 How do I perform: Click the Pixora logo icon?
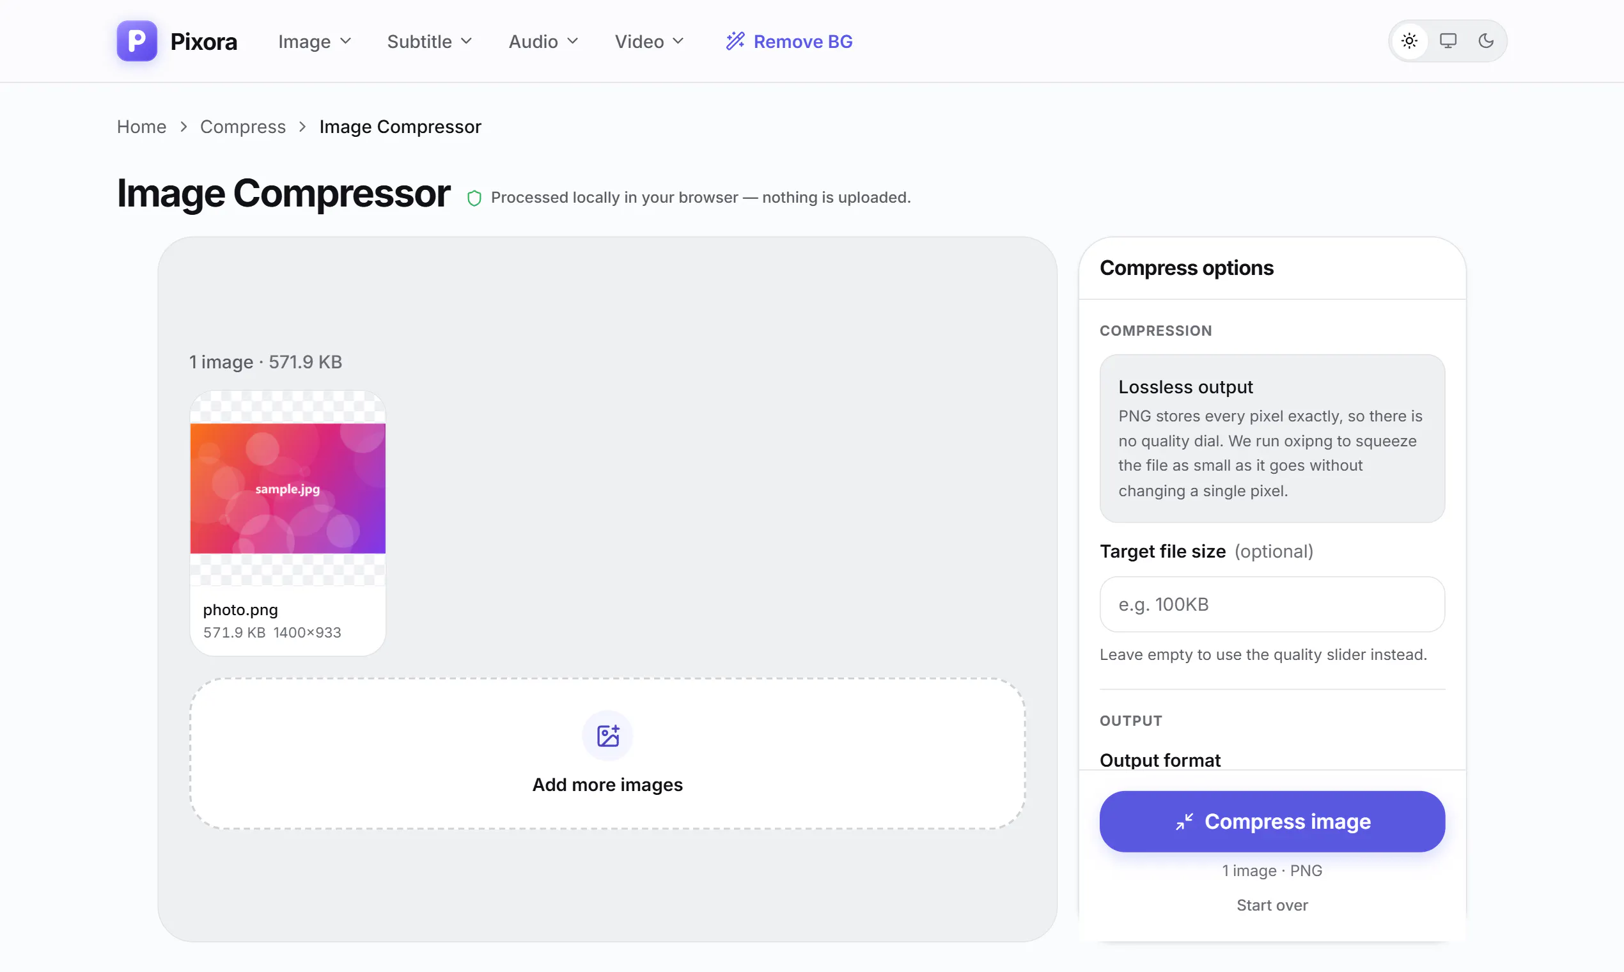point(137,41)
